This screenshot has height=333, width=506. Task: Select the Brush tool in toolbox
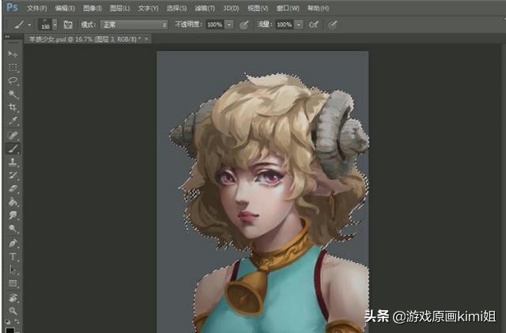click(13, 149)
